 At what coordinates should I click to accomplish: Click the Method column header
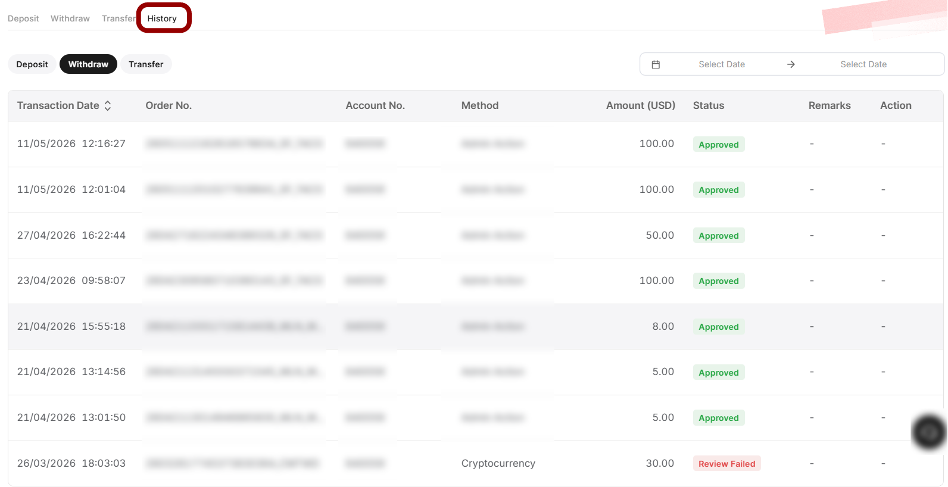coord(480,105)
